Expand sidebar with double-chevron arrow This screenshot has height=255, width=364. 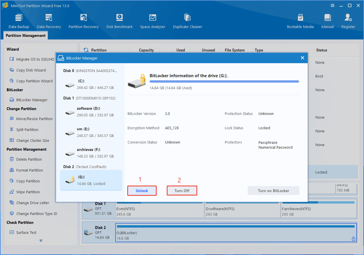41,240
